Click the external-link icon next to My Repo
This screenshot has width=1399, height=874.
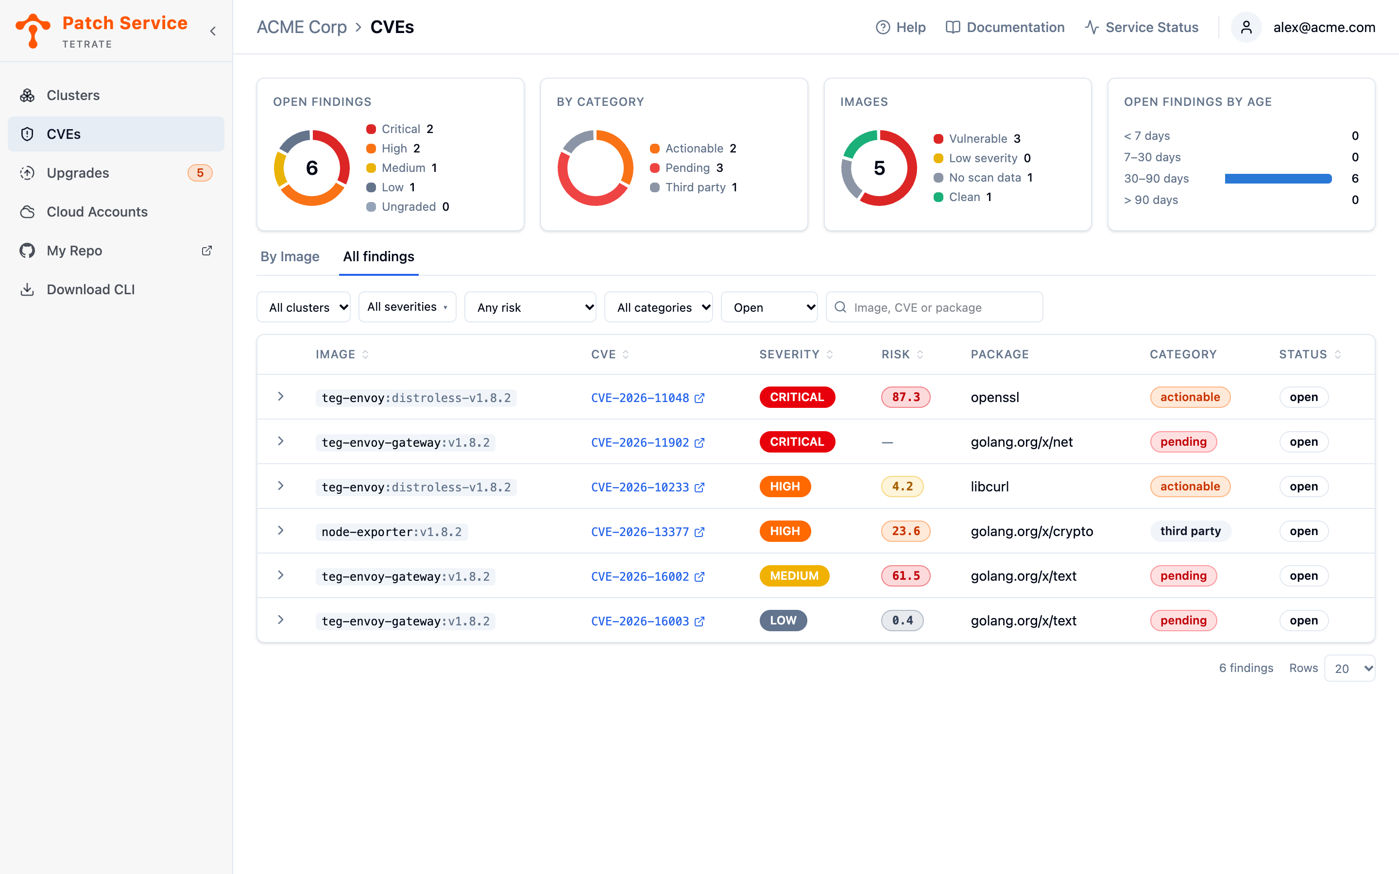point(206,250)
